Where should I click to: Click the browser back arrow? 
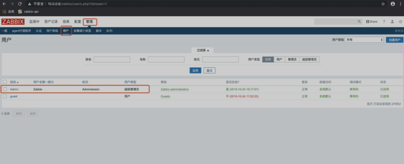pyautogui.click(x=4, y=4)
